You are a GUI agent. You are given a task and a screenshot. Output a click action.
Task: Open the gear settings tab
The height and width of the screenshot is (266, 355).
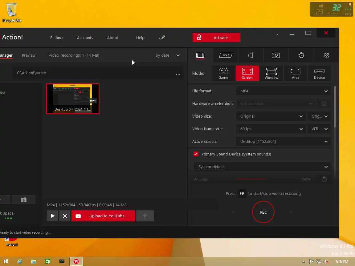(x=326, y=55)
